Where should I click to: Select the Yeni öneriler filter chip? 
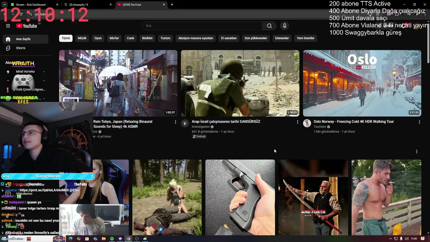click(x=306, y=38)
